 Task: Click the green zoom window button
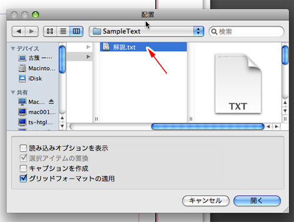[x=35, y=15]
